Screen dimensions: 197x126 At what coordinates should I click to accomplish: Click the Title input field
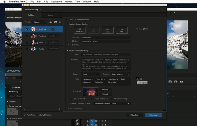click(106, 55)
